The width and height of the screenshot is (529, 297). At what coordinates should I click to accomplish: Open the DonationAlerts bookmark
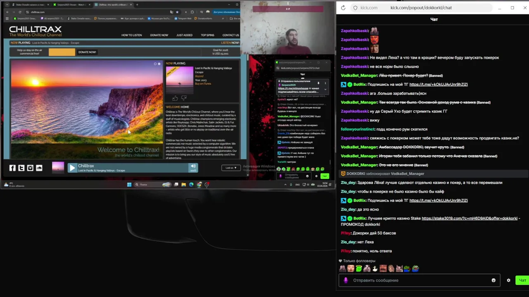tap(203, 19)
